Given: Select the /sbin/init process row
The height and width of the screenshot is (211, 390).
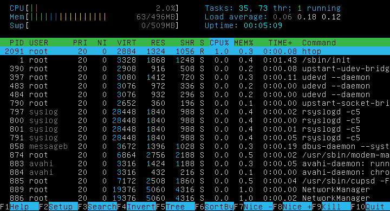Looking at the screenshot, I should click(195, 60).
